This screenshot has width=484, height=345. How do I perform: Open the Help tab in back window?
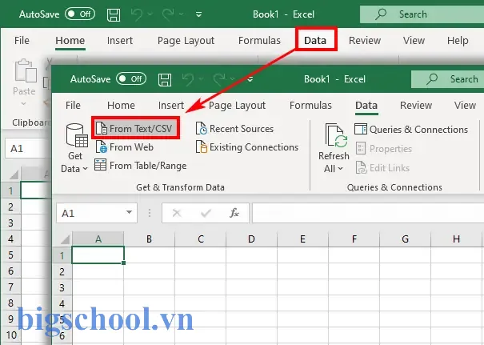click(458, 41)
